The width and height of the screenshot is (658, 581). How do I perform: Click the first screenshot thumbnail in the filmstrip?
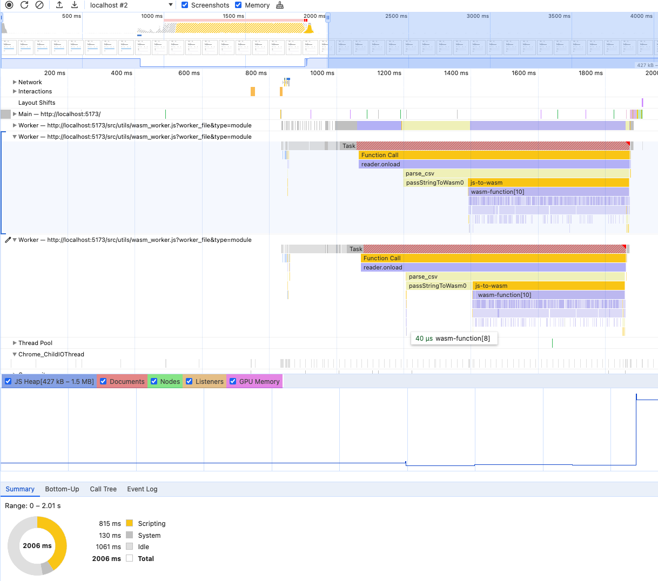click(9, 48)
